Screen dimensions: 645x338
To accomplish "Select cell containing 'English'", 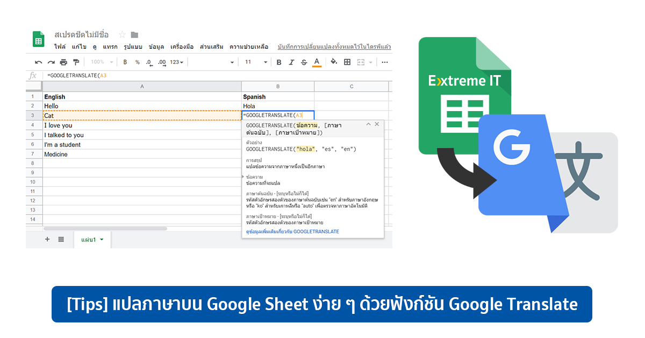I will pyautogui.click(x=142, y=97).
